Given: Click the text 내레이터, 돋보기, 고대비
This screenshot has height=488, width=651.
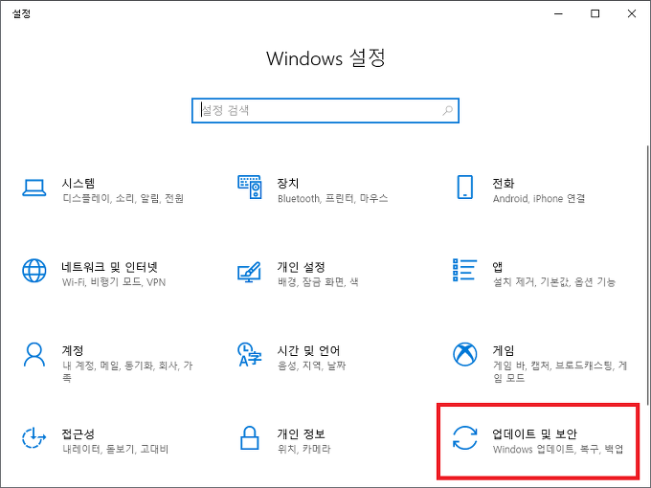Looking at the screenshot, I should pyautogui.click(x=115, y=449).
